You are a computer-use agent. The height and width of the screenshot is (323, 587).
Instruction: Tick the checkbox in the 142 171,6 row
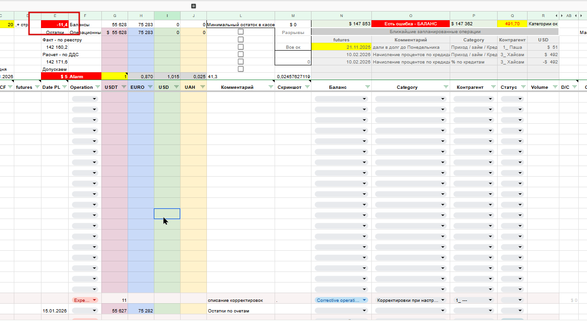pos(241,62)
